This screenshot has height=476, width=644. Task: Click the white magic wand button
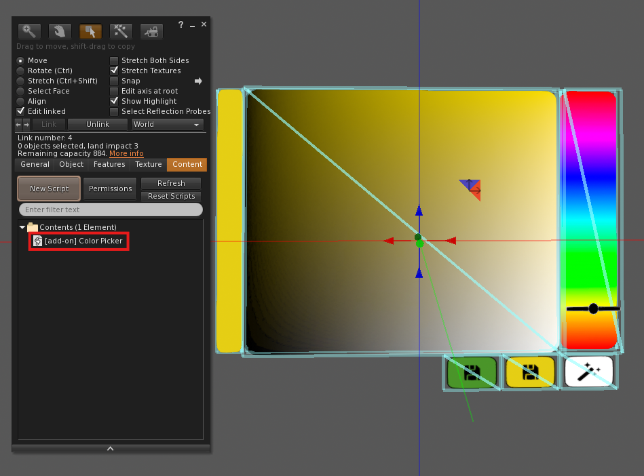tap(588, 372)
